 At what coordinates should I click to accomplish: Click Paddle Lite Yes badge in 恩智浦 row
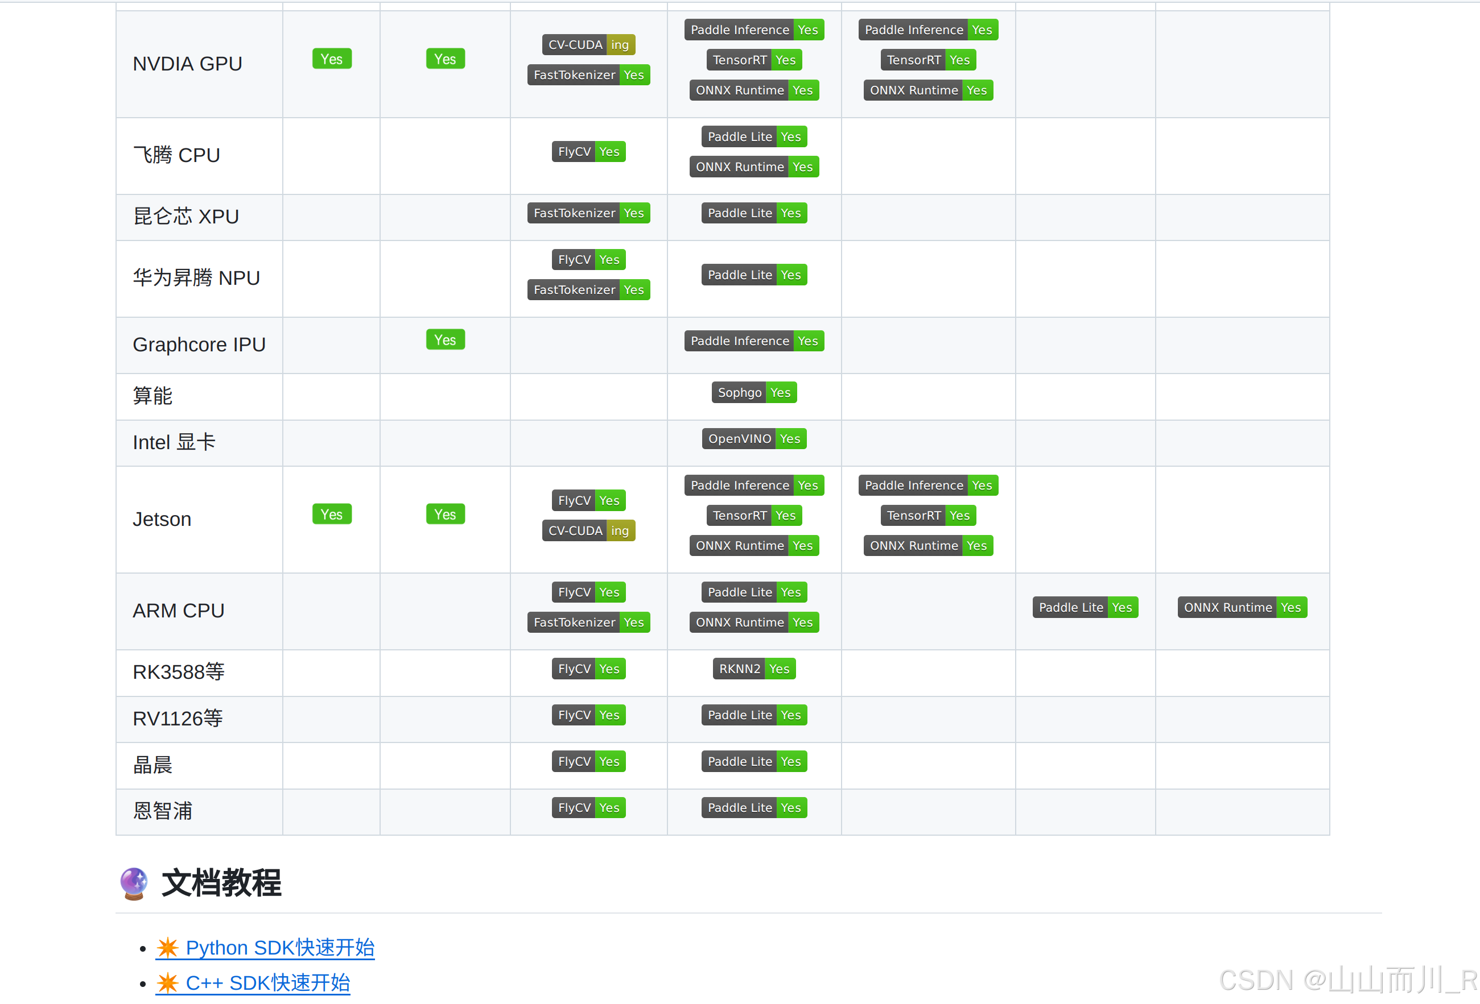tap(754, 808)
